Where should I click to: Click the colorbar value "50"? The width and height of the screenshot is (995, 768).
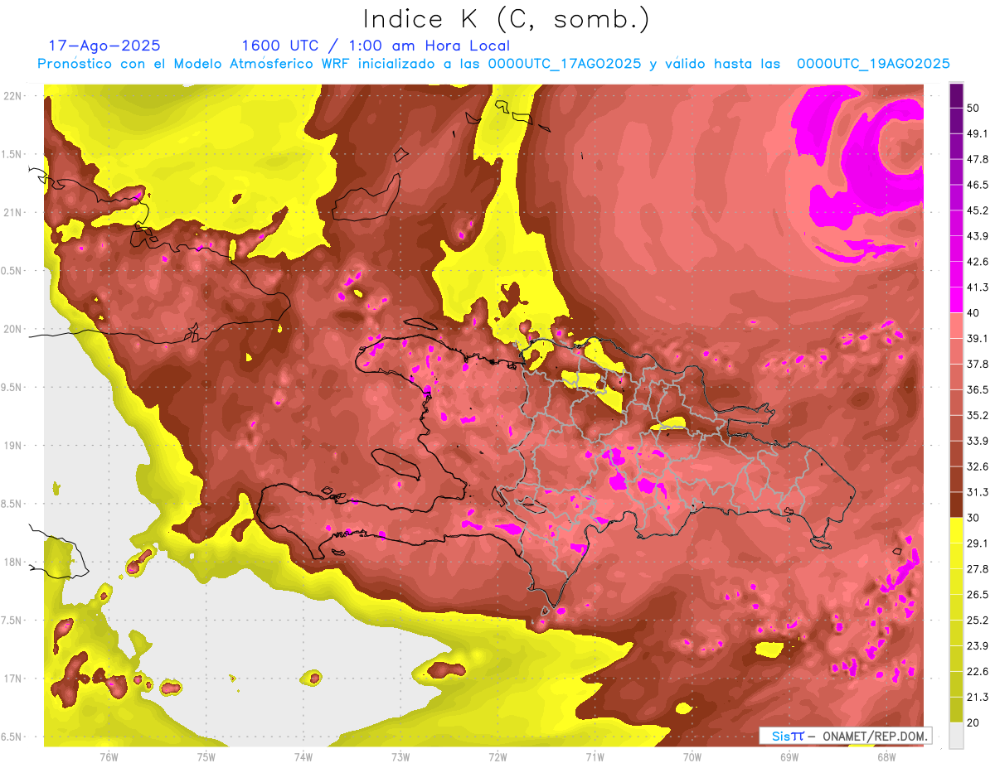click(974, 109)
